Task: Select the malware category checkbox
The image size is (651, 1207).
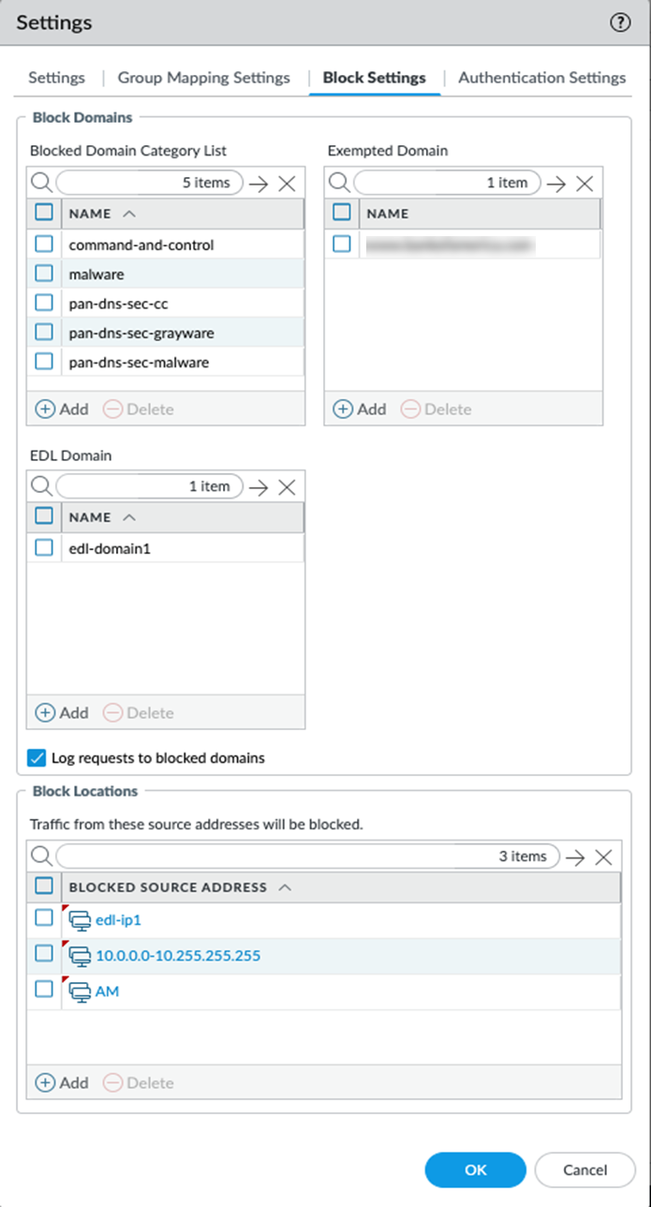Action: 44,274
